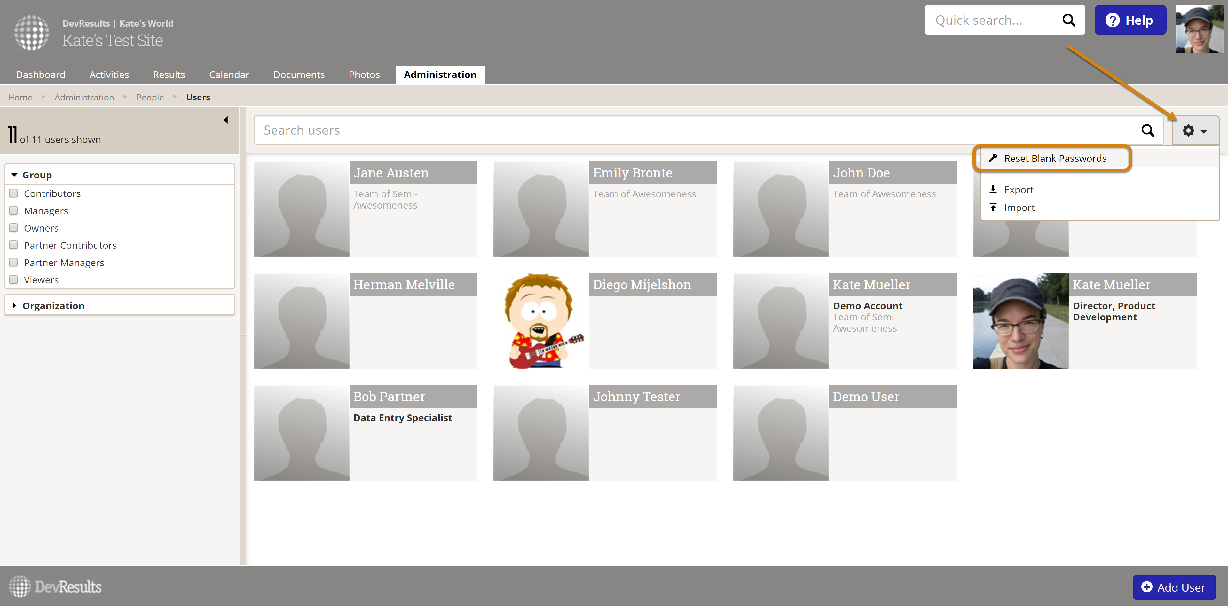
Task: Collapse the sidebar with the left arrow
Action: pyautogui.click(x=226, y=120)
